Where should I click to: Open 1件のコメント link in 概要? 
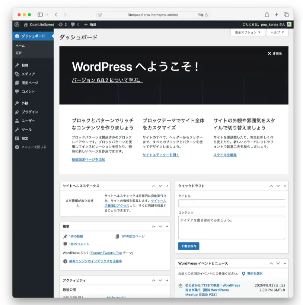tap(79, 244)
